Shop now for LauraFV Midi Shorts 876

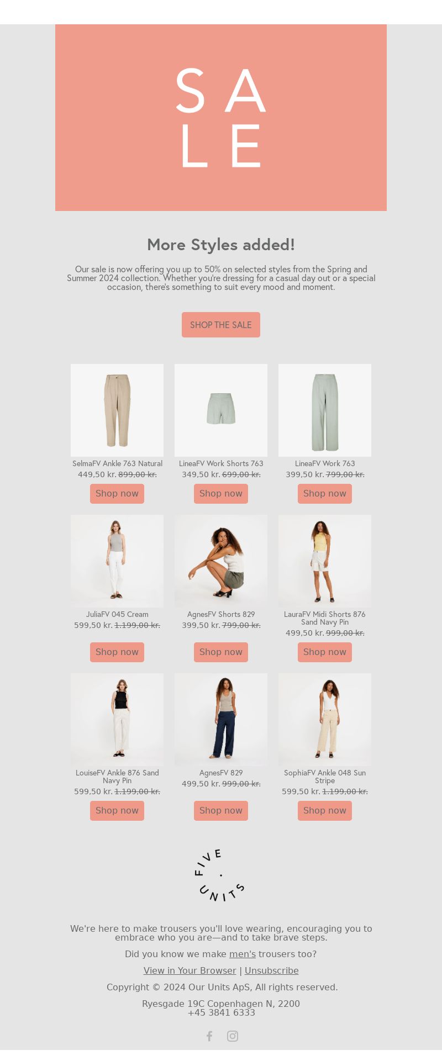(325, 652)
